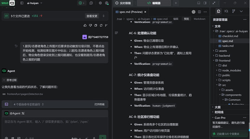Click the 打开终端 button
The height and width of the screenshot is (139, 250).
[x=99, y=104]
